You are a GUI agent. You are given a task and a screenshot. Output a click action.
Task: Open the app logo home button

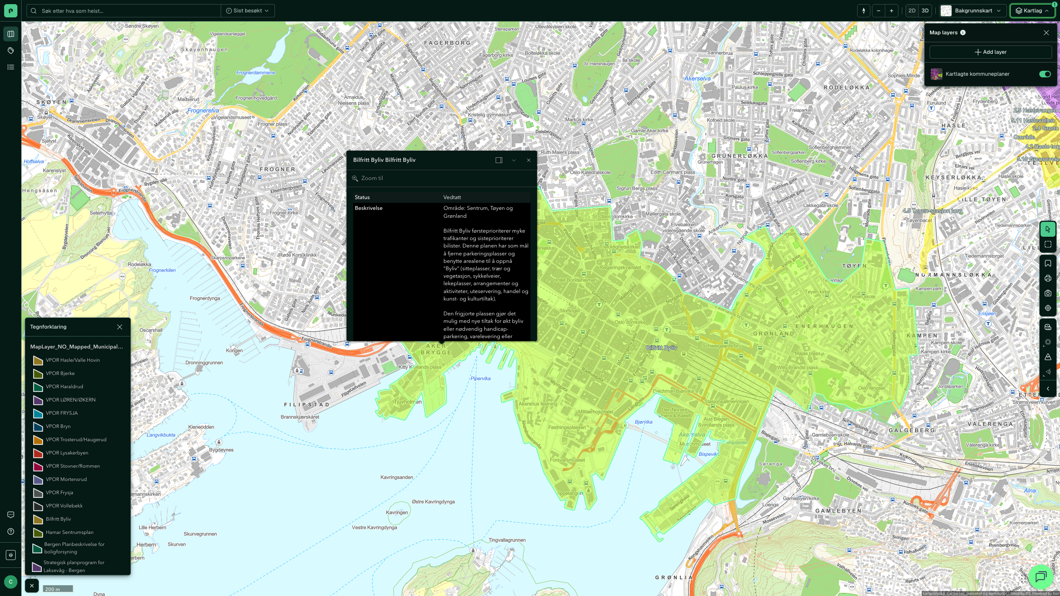[11, 11]
